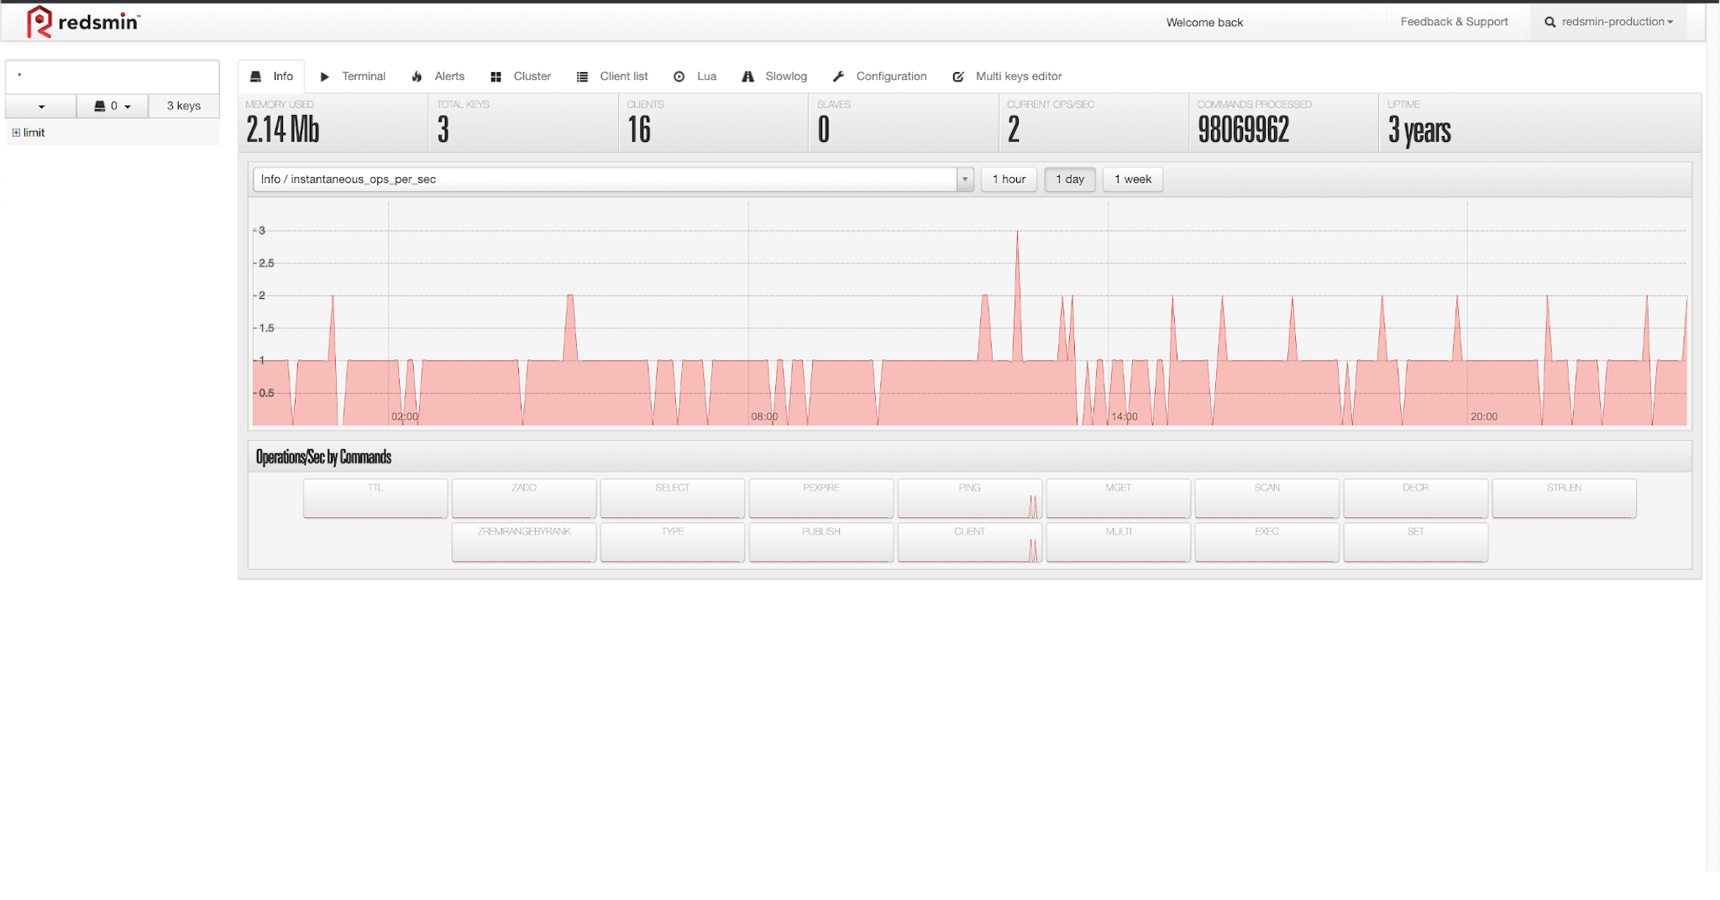Open the redsmin-production server dropdown

[x=1609, y=22]
